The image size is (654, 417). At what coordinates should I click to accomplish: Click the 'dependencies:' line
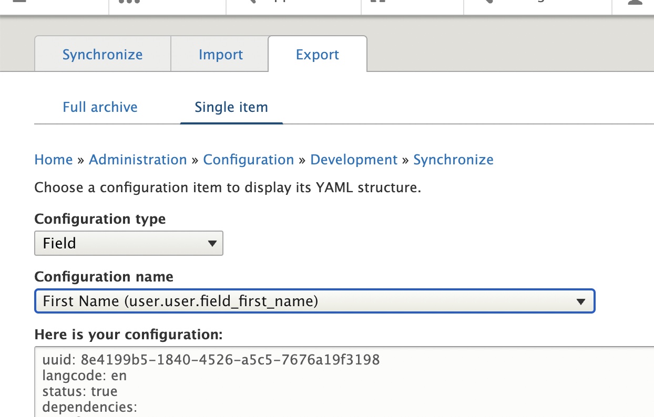[x=90, y=407]
